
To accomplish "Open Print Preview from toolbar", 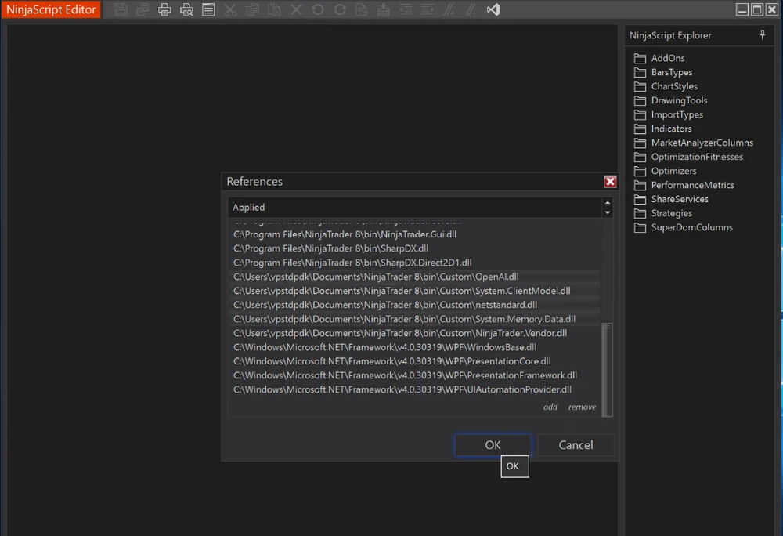I will point(187,9).
